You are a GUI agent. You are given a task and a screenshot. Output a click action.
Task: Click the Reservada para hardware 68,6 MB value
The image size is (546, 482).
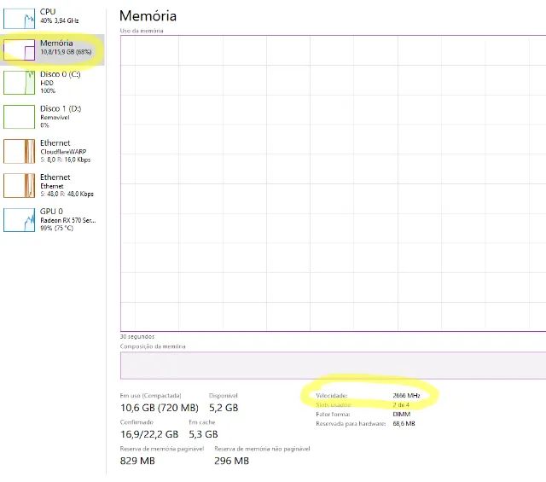(404, 423)
